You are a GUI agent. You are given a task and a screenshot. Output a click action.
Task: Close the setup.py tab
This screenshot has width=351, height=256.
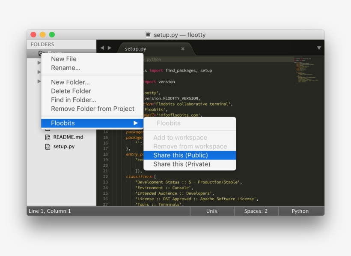pyautogui.click(x=183, y=49)
